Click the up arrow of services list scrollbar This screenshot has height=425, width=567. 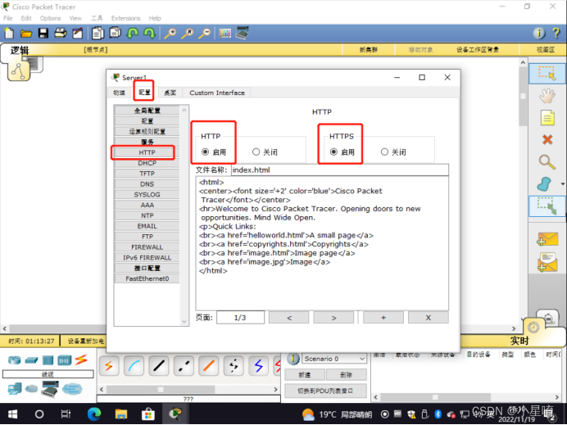(184, 110)
